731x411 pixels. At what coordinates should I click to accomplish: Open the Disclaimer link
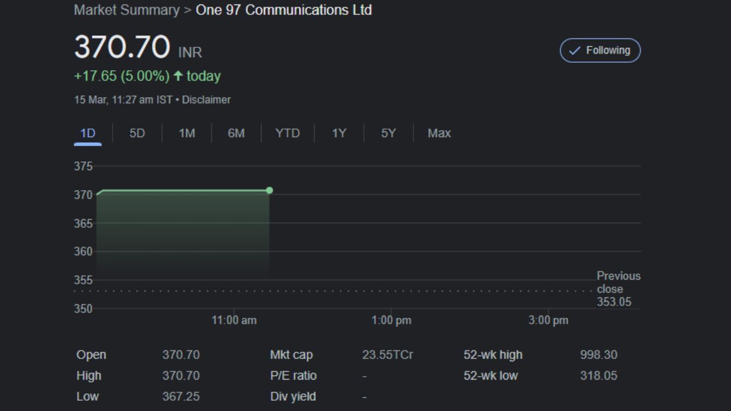(206, 99)
